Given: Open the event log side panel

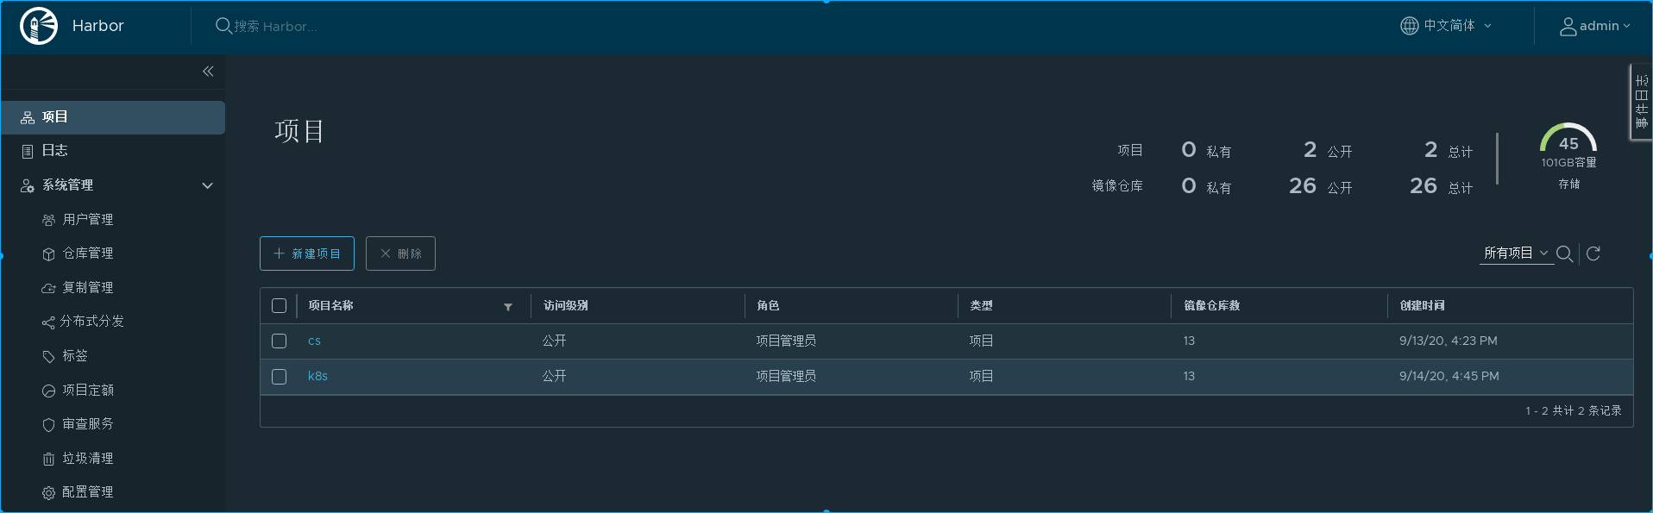Looking at the screenshot, I should pos(1641,102).
